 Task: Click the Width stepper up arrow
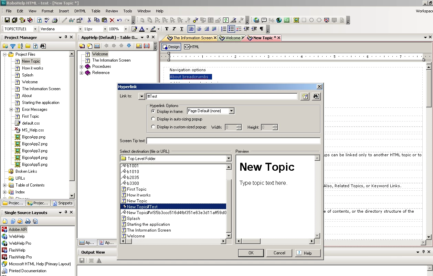[x=239, y=126]
